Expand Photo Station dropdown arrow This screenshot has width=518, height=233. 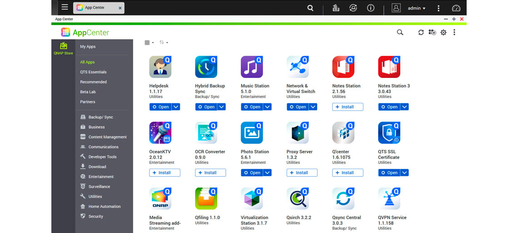268,173
